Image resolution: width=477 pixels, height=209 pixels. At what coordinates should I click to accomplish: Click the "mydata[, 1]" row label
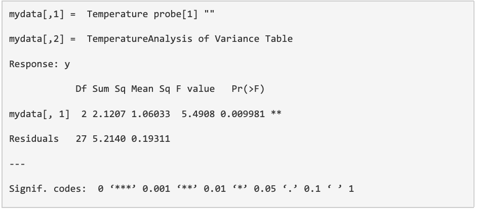[39, 114]
